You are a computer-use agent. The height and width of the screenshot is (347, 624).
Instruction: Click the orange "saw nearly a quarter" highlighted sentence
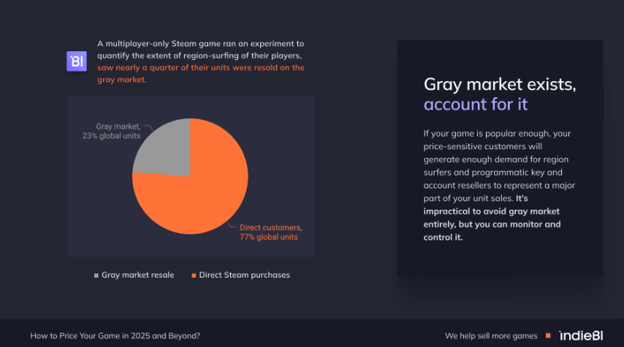click(201, 67)
